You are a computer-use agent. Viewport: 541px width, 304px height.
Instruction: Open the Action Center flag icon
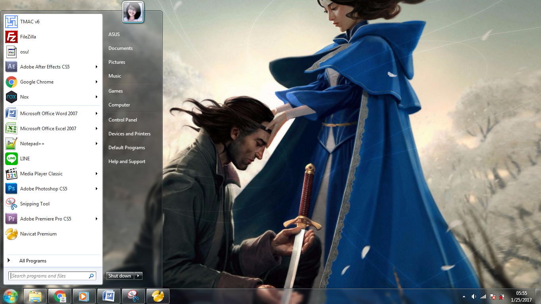(493, 296)
